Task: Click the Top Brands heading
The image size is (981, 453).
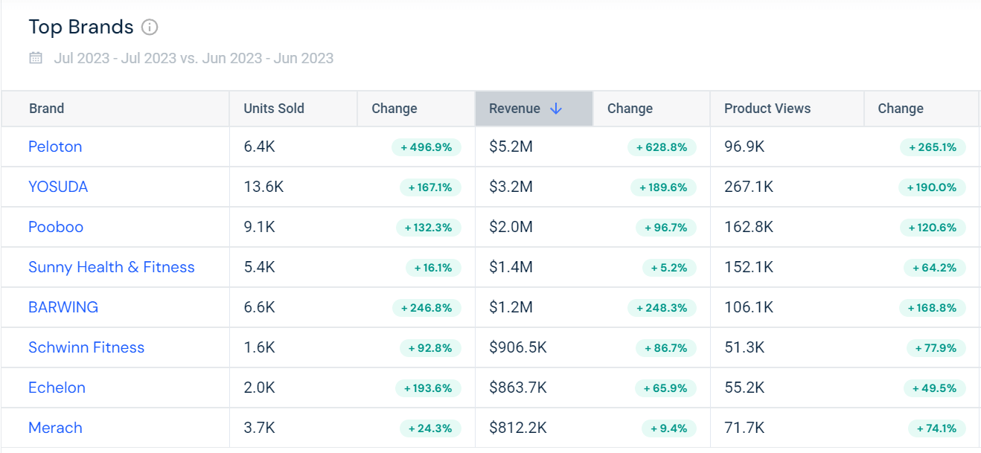Action: coord(81,28)
